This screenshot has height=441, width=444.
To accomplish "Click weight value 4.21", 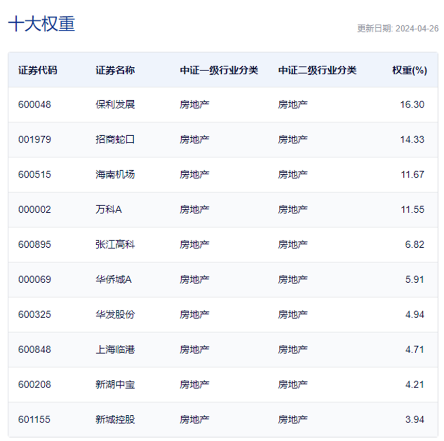I will [415, 384].
